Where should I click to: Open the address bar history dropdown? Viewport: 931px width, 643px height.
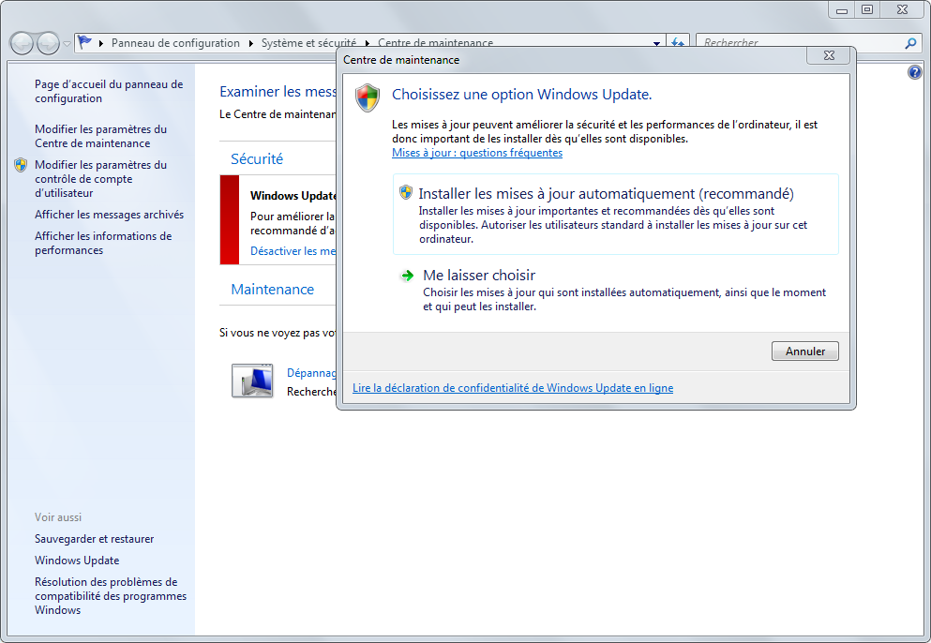click(656, 43)
